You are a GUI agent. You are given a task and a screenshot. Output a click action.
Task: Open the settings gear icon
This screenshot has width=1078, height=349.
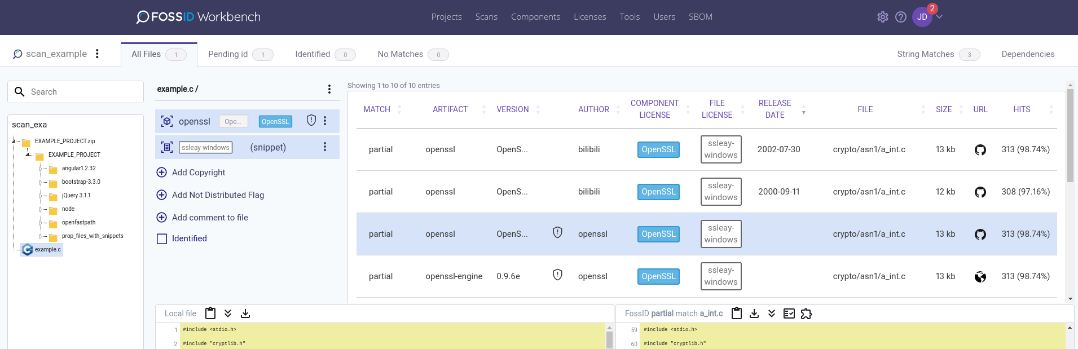pyautogui.click(x=883, y=17)
